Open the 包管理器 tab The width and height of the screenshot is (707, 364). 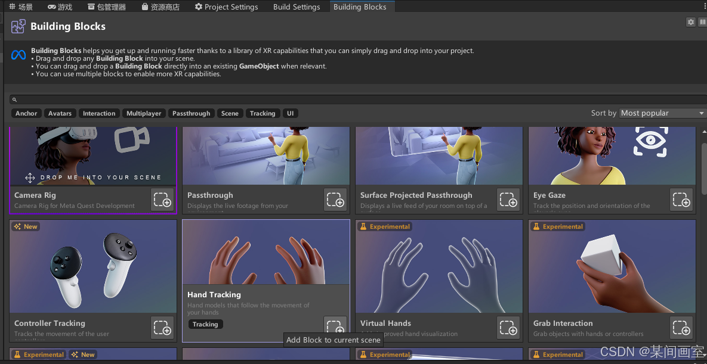[x=106, y=7]
